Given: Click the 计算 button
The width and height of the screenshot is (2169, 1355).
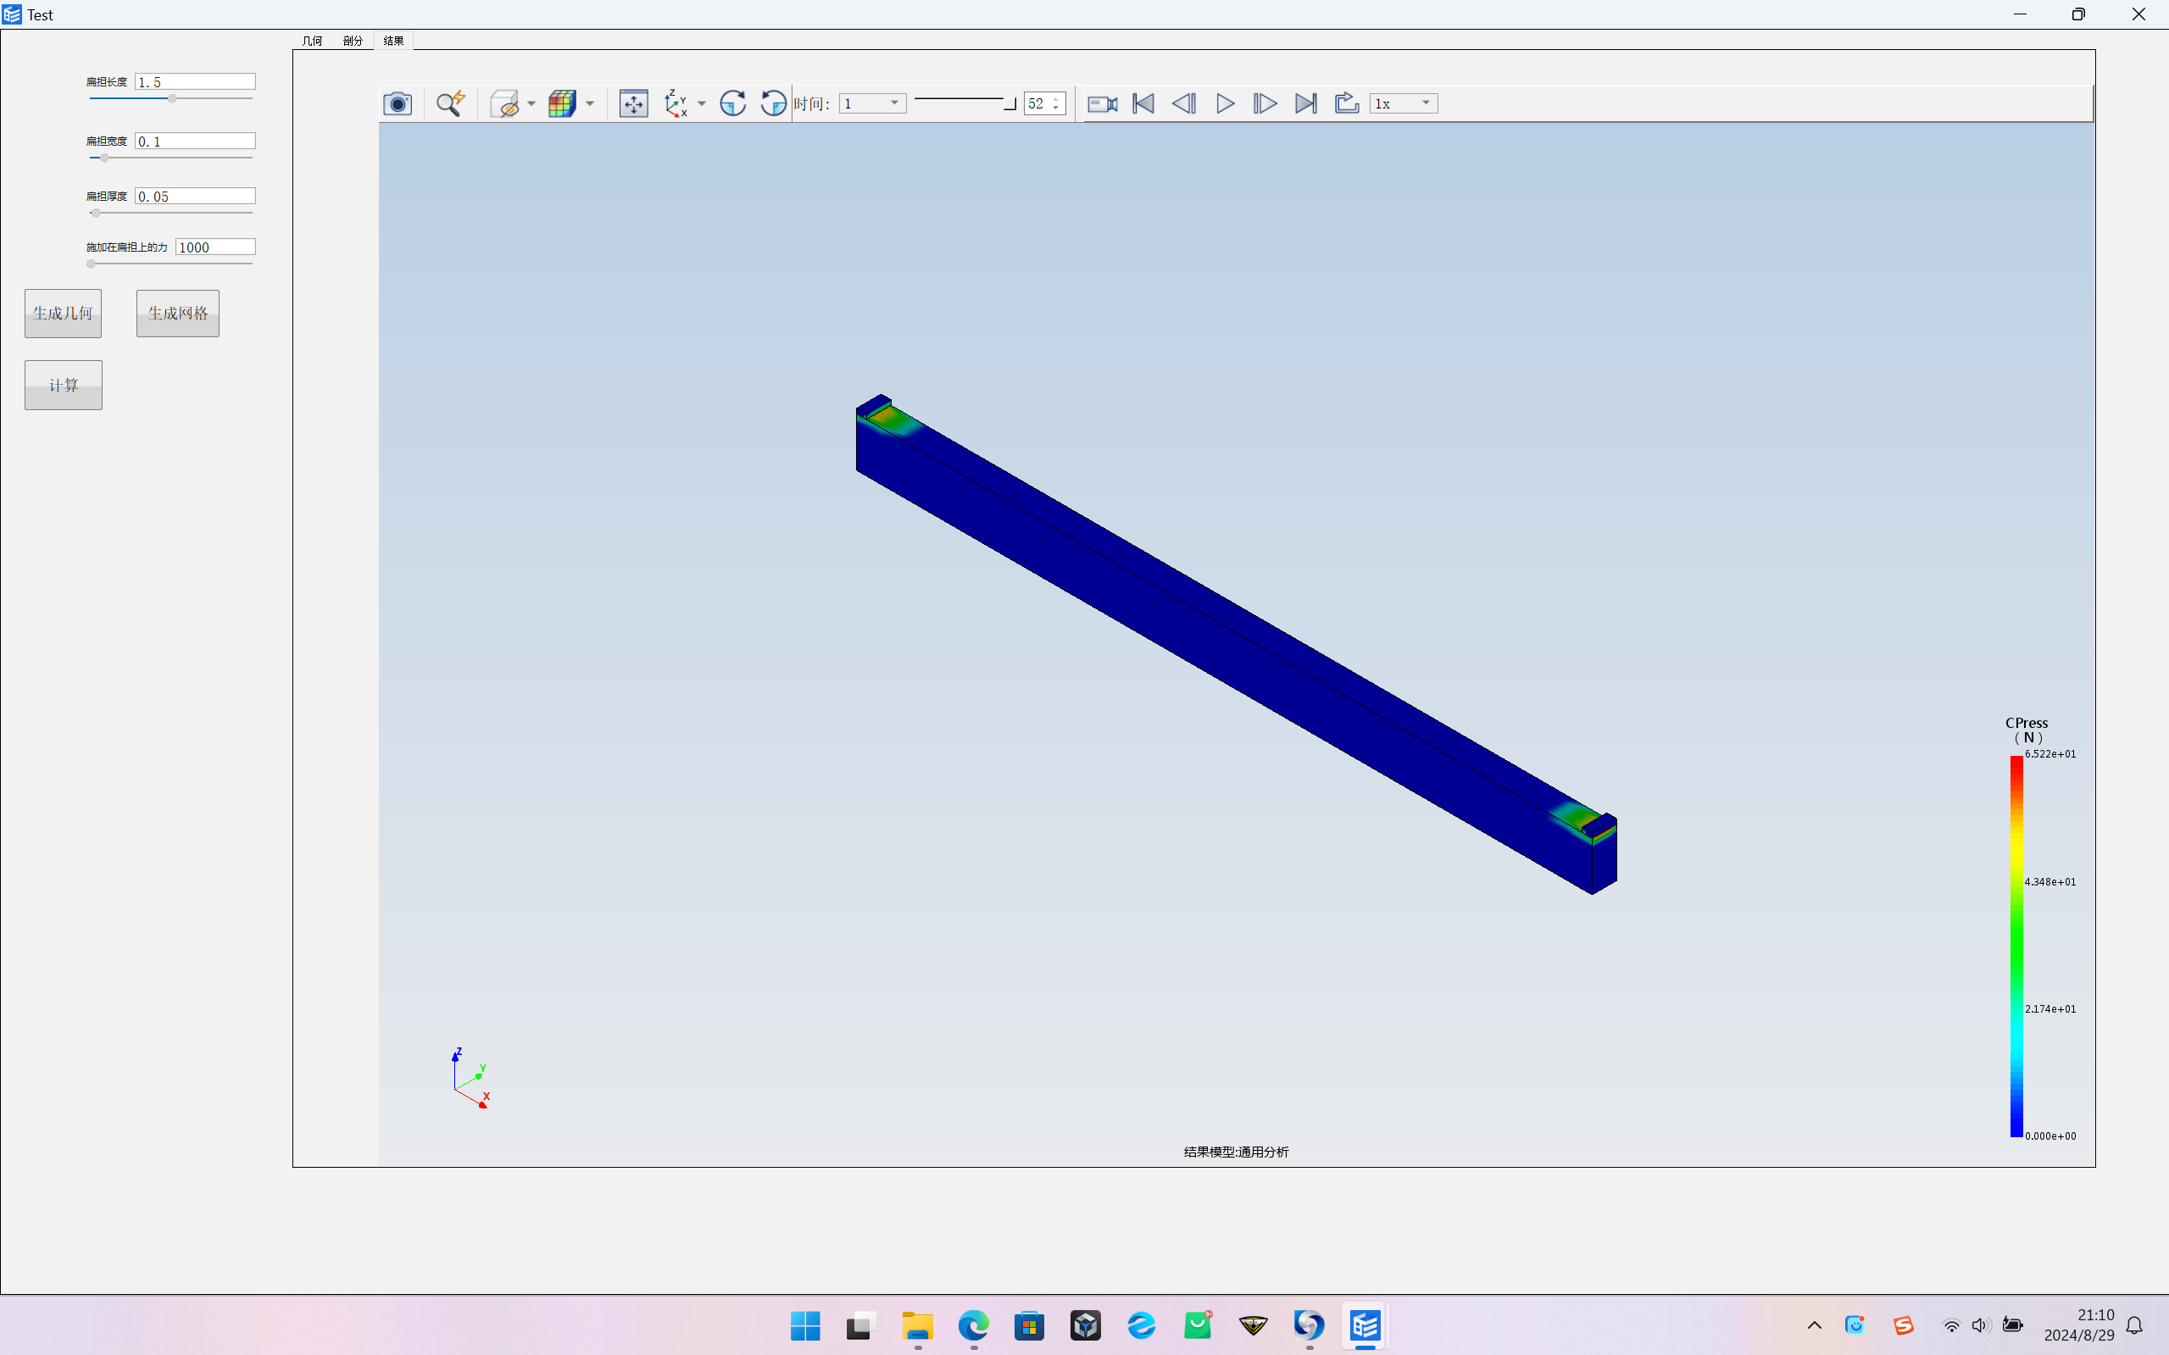Looking at the screenshot, I should 63,384.
